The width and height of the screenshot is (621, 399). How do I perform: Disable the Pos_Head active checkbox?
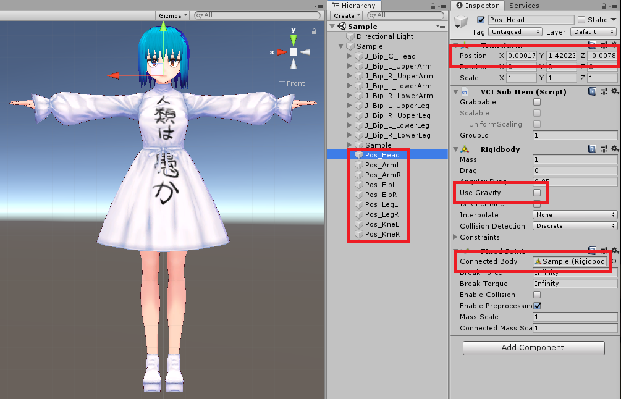pos(481,20)
